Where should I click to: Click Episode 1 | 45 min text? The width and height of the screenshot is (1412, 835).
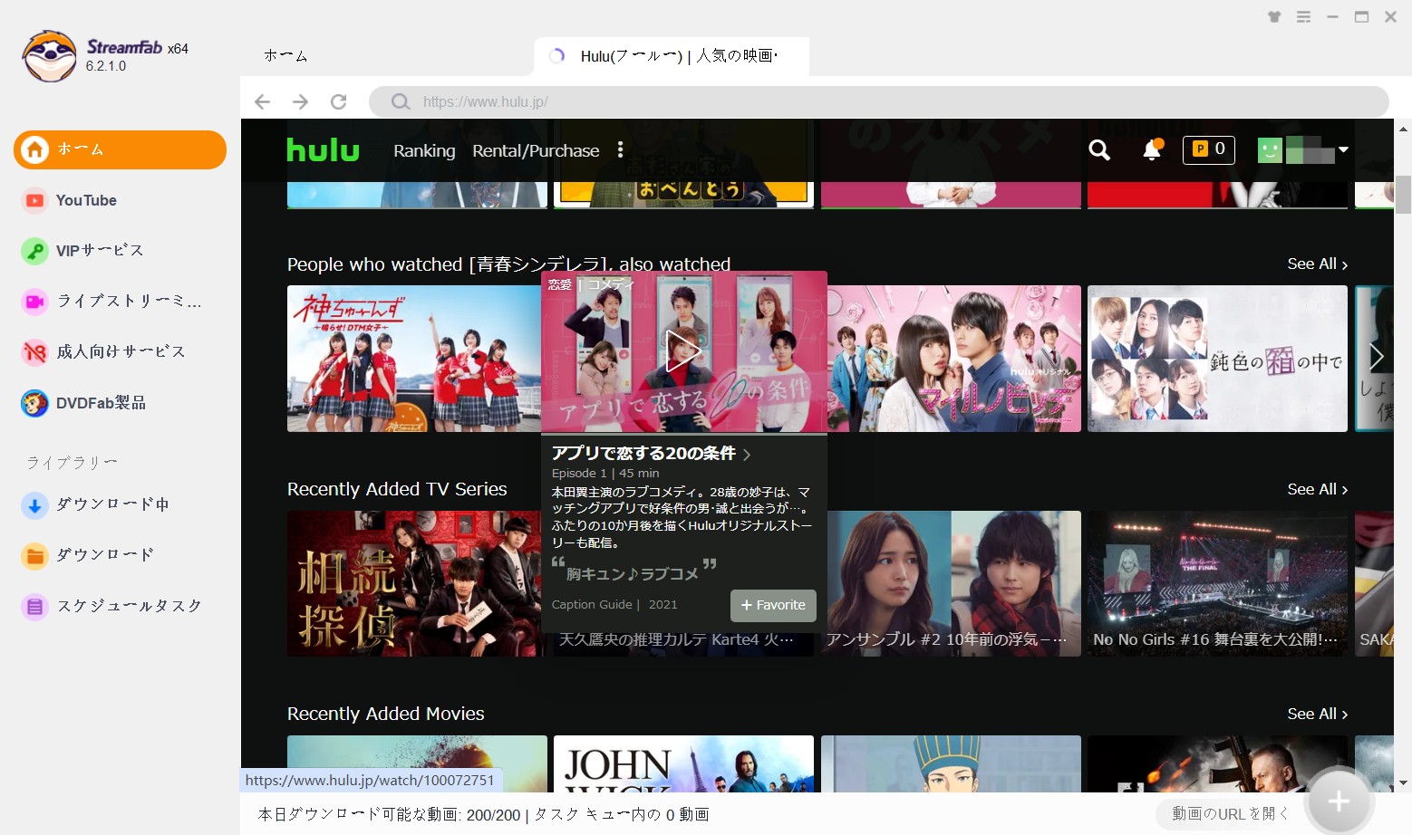click(605, 474)
